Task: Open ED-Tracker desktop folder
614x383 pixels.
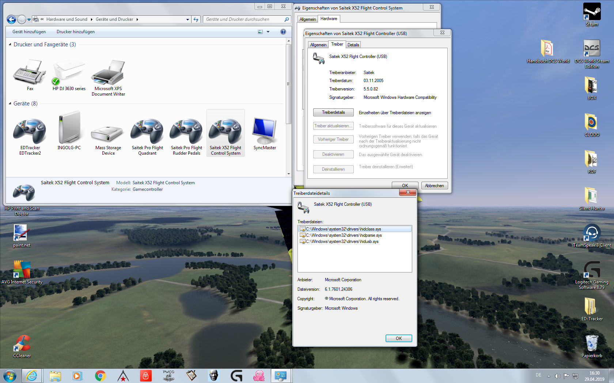Action: point(592,309)
